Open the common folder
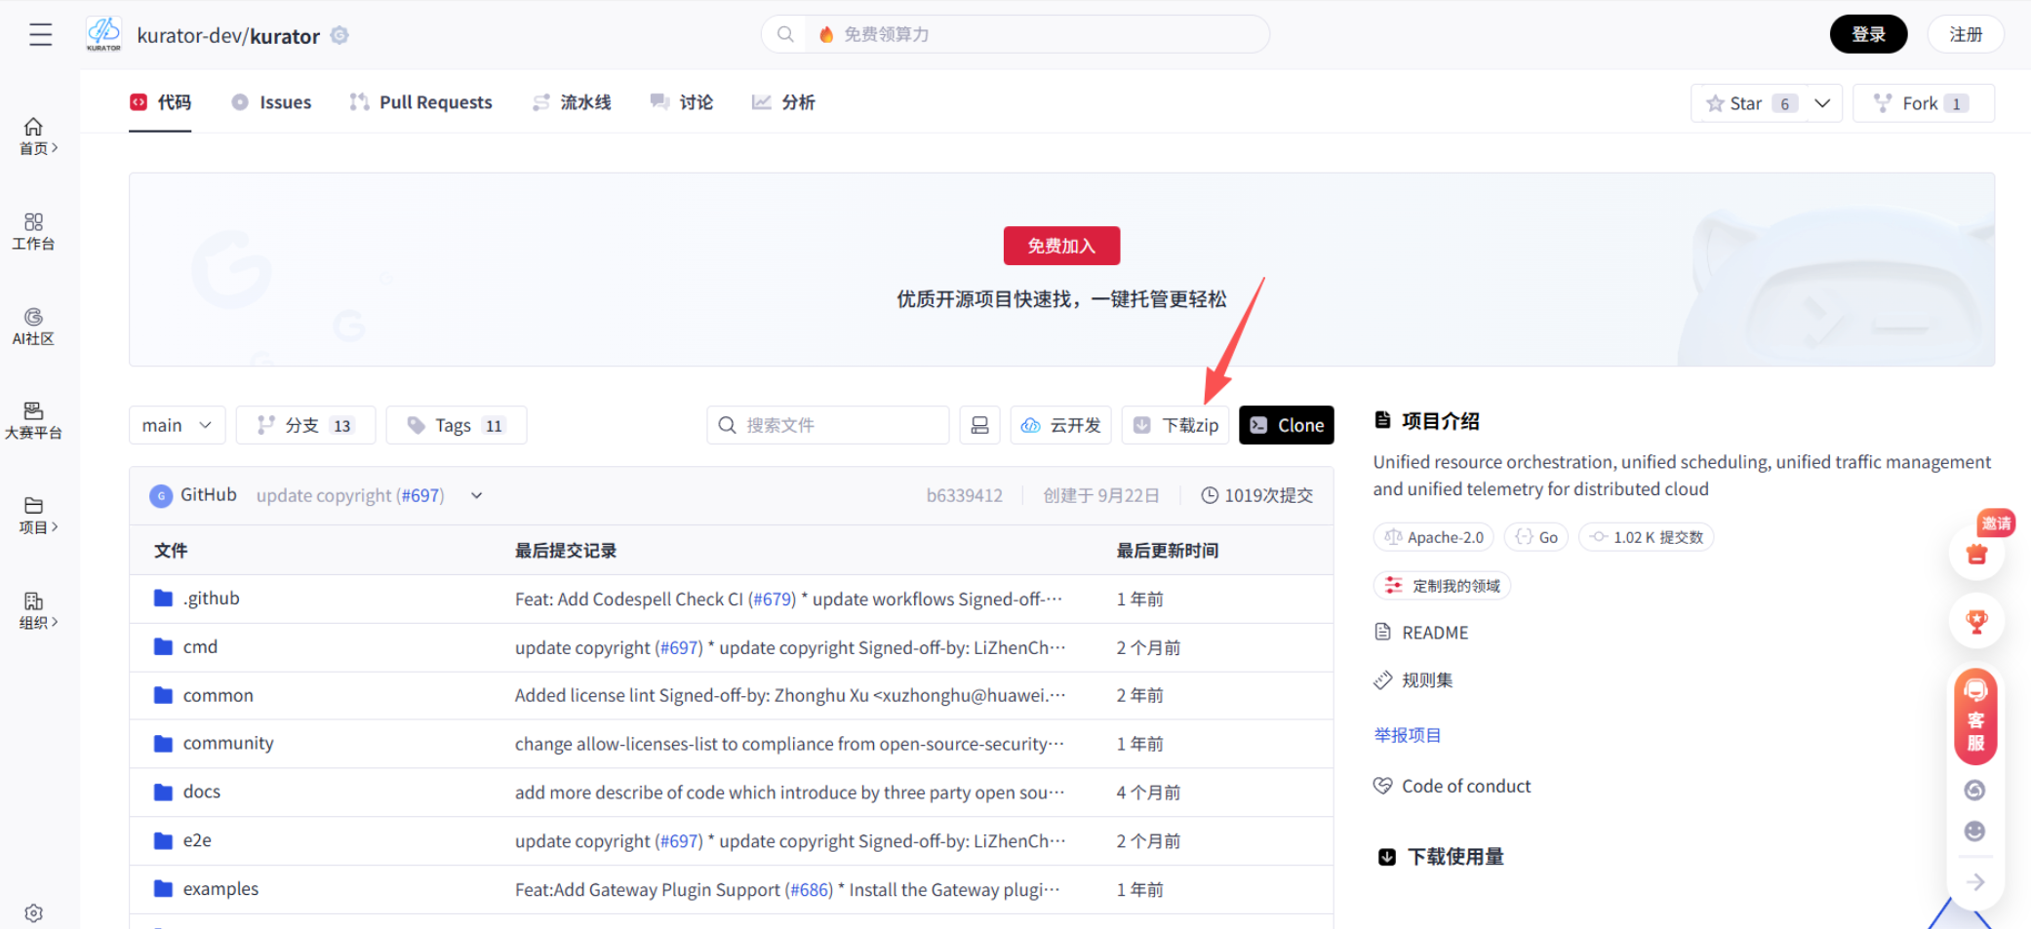 tap(218, 695)
